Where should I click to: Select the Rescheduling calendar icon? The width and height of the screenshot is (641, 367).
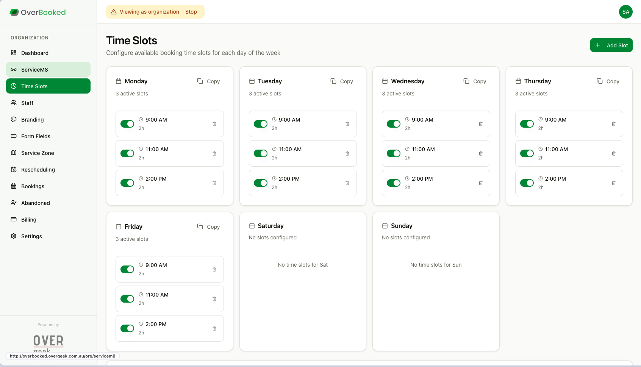14,169
